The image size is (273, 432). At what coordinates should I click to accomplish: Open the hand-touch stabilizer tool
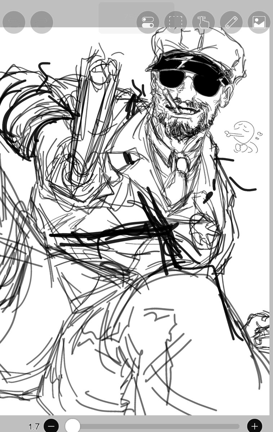pyautogui.click(x=203, y=22)
